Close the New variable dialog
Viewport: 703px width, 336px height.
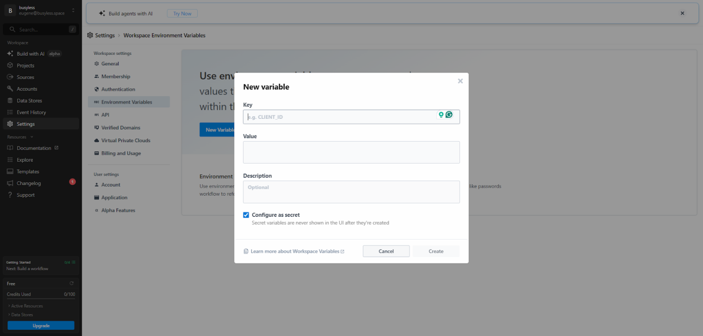[x=460, y=81]
